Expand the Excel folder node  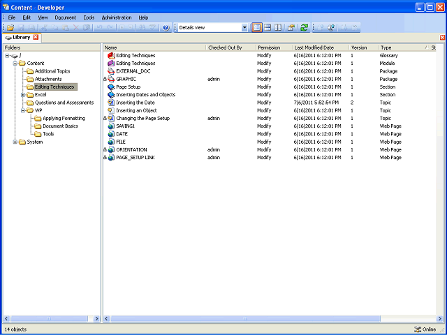pos(23,95)
